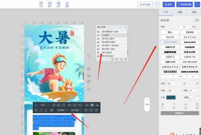Select the 英文 font tab
This screenshot has height=135, width=201.
194,27
